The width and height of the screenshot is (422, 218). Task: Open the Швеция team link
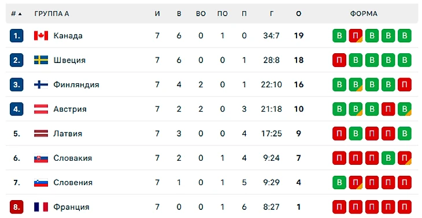(x=69, y=60)
